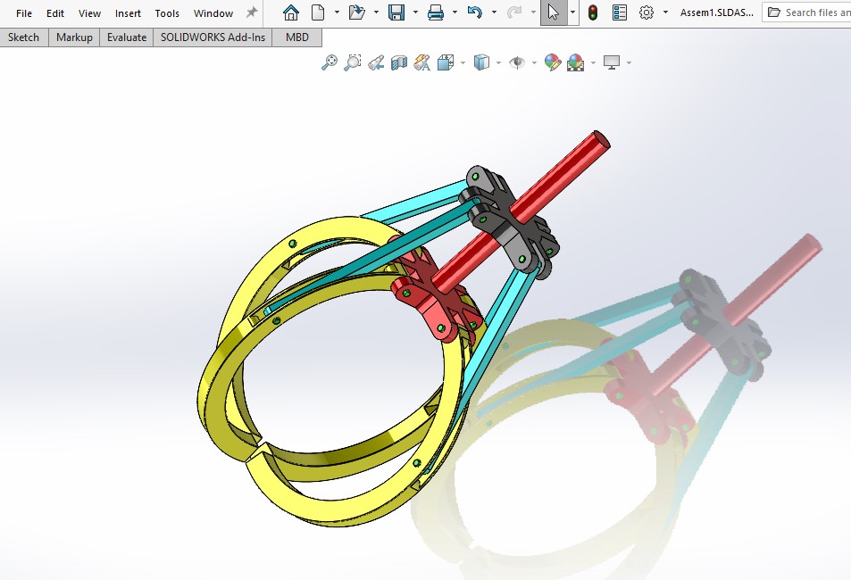The height and width of the screenshot is (580, 851).
Task: Open Options with the gear icon
Action: tap(646, 12)
